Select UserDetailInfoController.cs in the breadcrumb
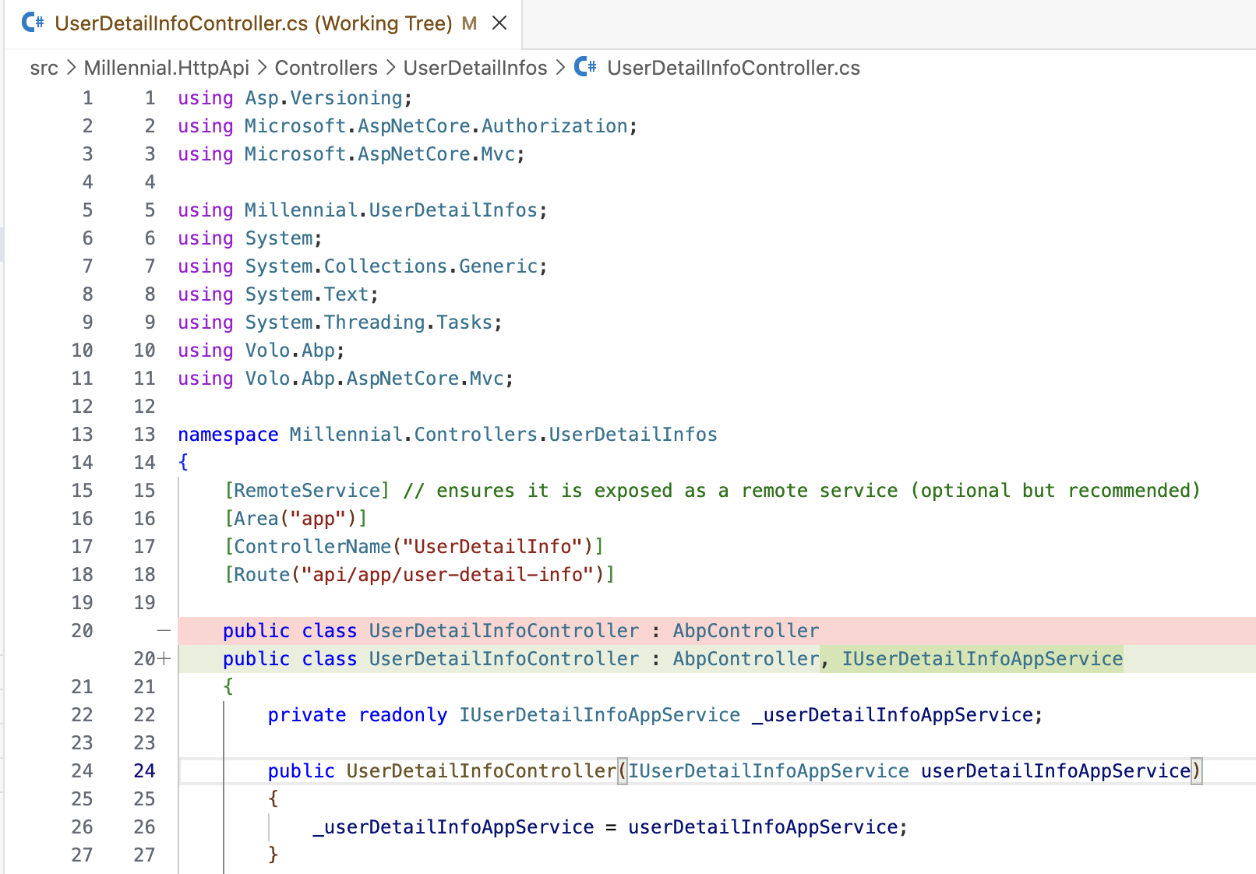The image size is (1256, 874). 733,68
